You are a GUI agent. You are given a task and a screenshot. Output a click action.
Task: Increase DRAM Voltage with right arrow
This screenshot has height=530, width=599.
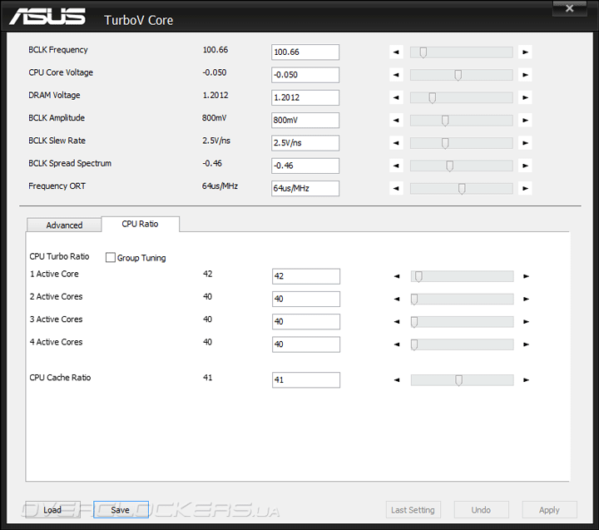click(525, 97)
